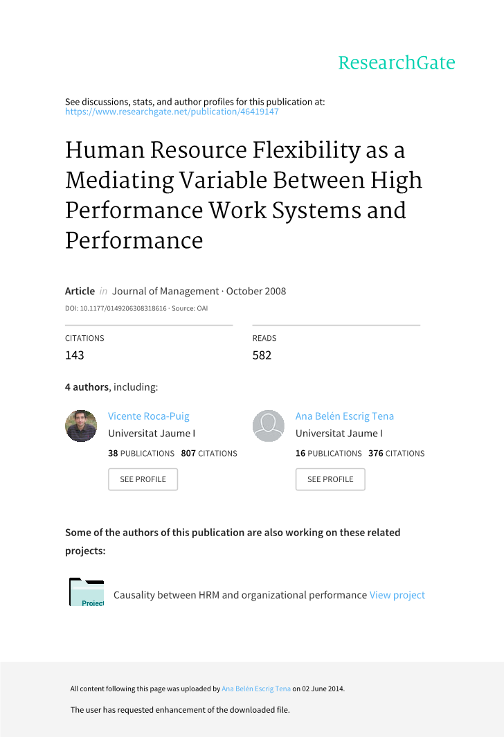
Task: Click Universitat Jaume I under Vicente Roca-Puig
Action: click(152, 434)
